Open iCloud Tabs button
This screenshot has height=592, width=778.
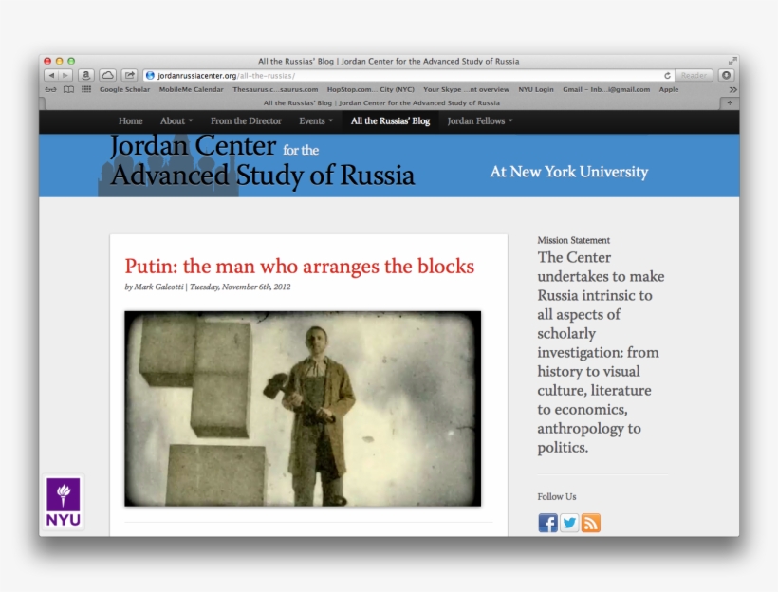coord(107,76)
